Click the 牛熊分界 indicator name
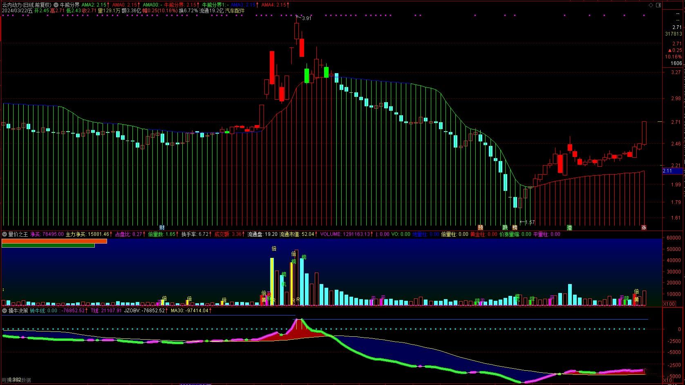This screenshot has width=685, height=385. [69, 5]
